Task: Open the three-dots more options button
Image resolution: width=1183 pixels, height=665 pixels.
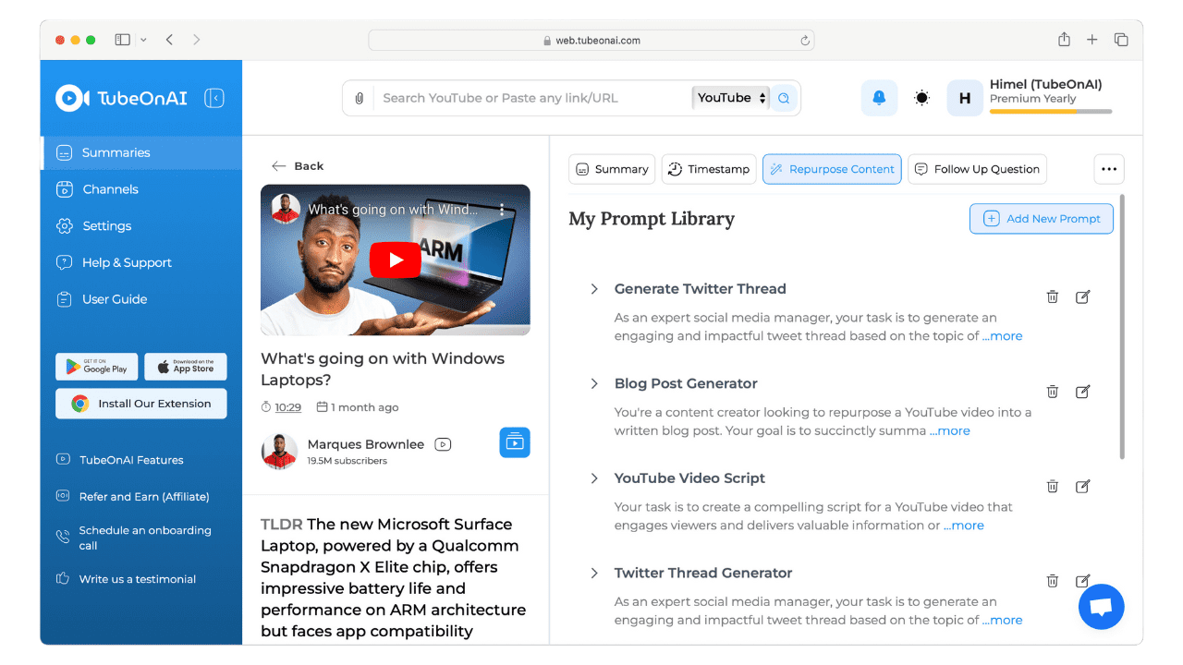Action: (1109, 169)
